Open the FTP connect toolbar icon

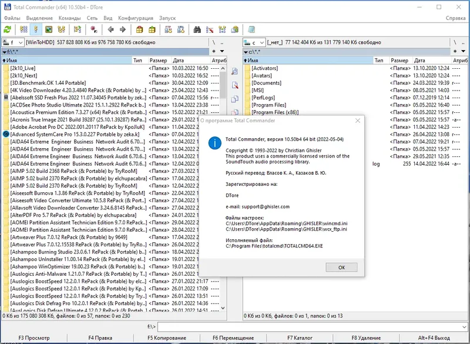coord(169,29)
